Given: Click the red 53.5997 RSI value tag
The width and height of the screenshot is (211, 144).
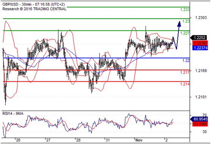Looking at the screenshot, I should point(200,124).
